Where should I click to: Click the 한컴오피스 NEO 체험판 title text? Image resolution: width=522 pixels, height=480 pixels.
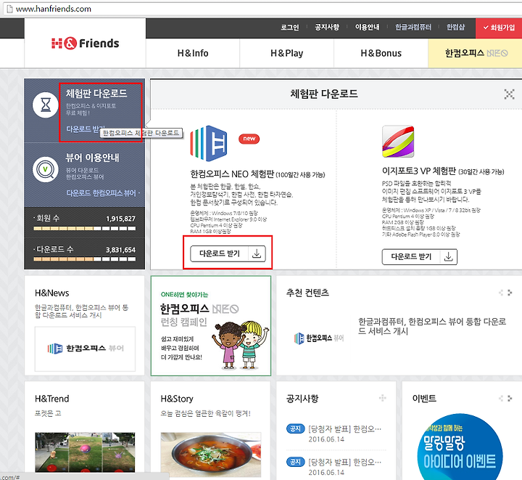(232, 174)
